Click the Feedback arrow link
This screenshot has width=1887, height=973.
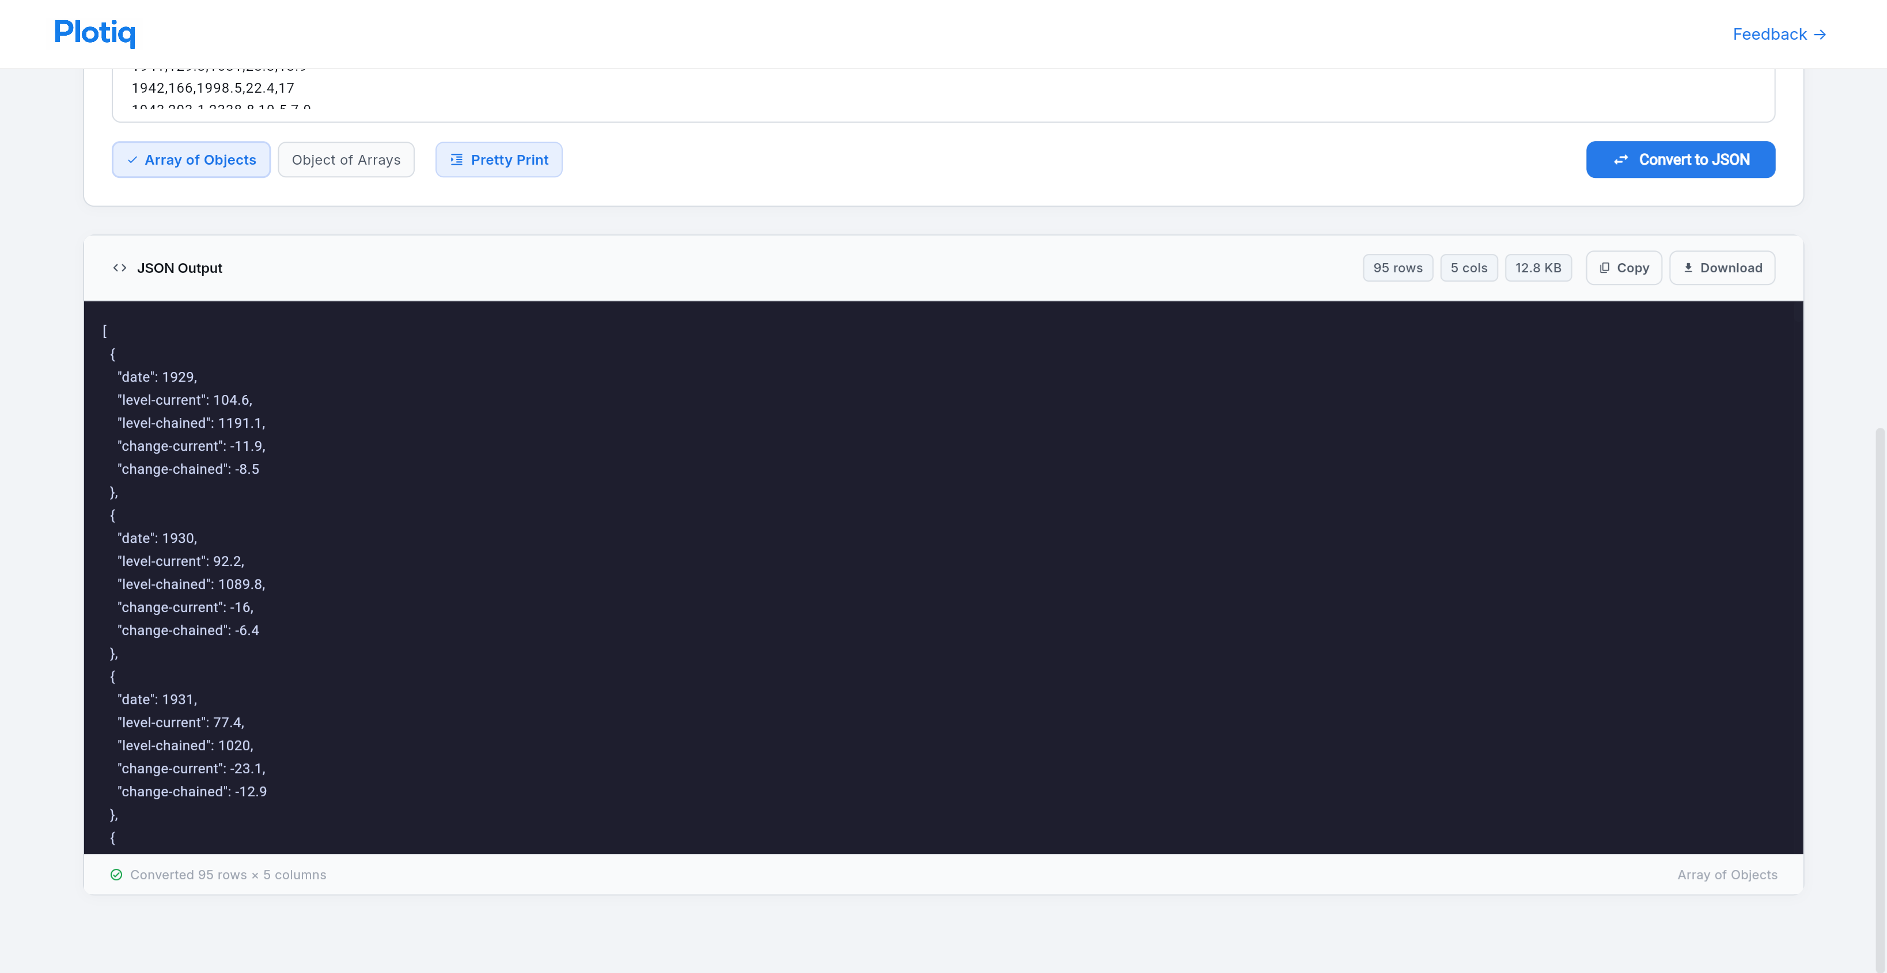click(1779, 35)
